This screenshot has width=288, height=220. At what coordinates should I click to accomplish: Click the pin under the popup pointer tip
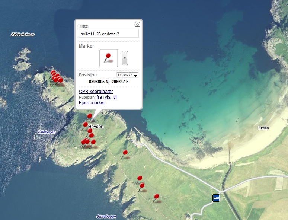(89, 116)
